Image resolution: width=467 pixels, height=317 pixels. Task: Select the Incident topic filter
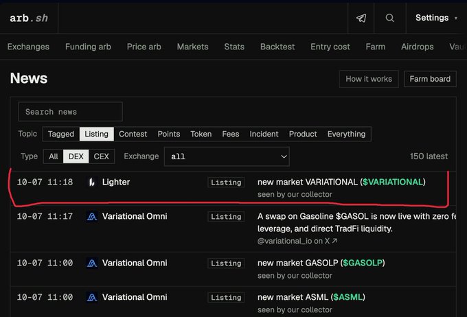click(x=264, y=134)
